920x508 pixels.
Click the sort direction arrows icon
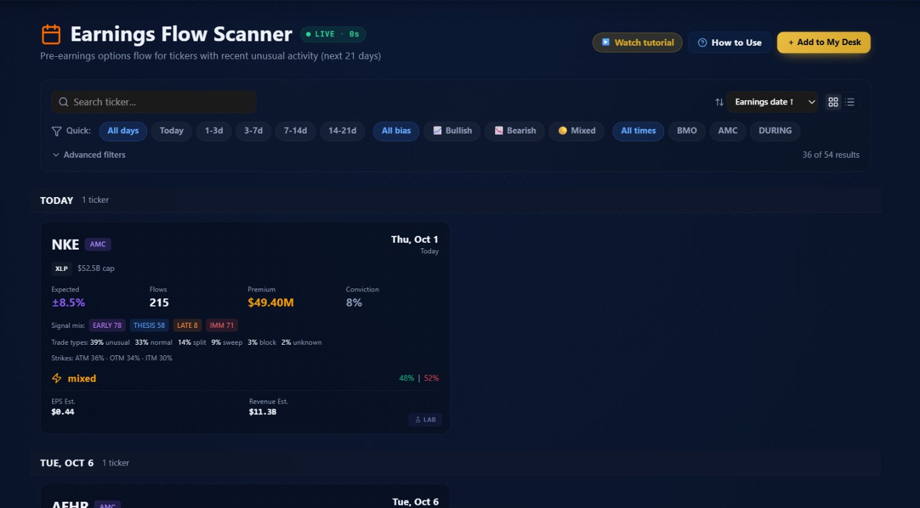pyautogui.click(x=719, y=102)
